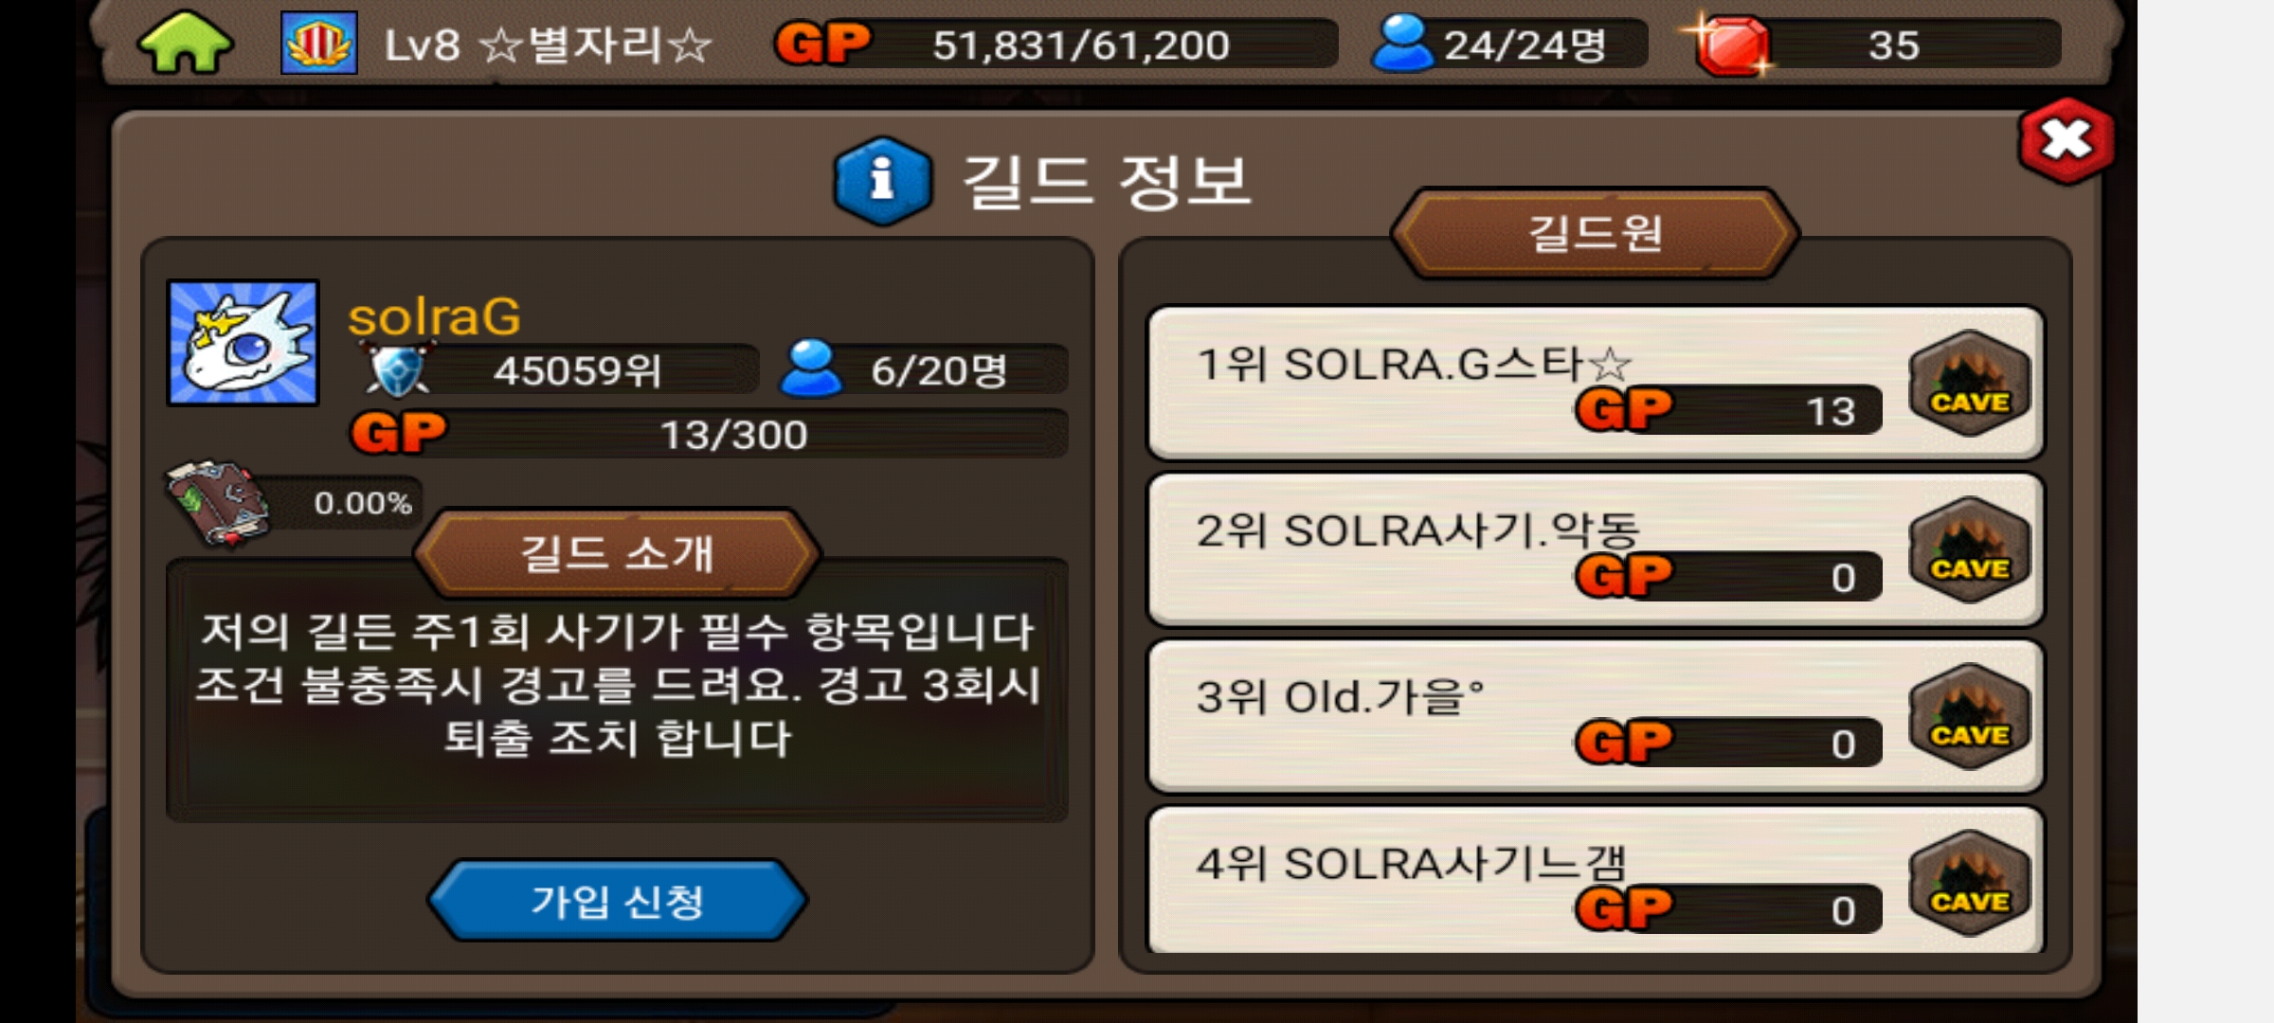Tap the shield rank icon by 45059위

pyautogui.click(x=398, y=370)
